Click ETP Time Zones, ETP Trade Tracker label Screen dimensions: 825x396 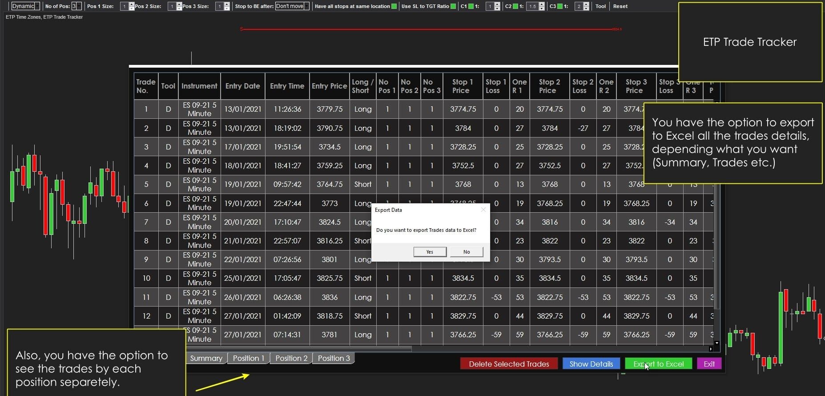click(x=44, y=17)
